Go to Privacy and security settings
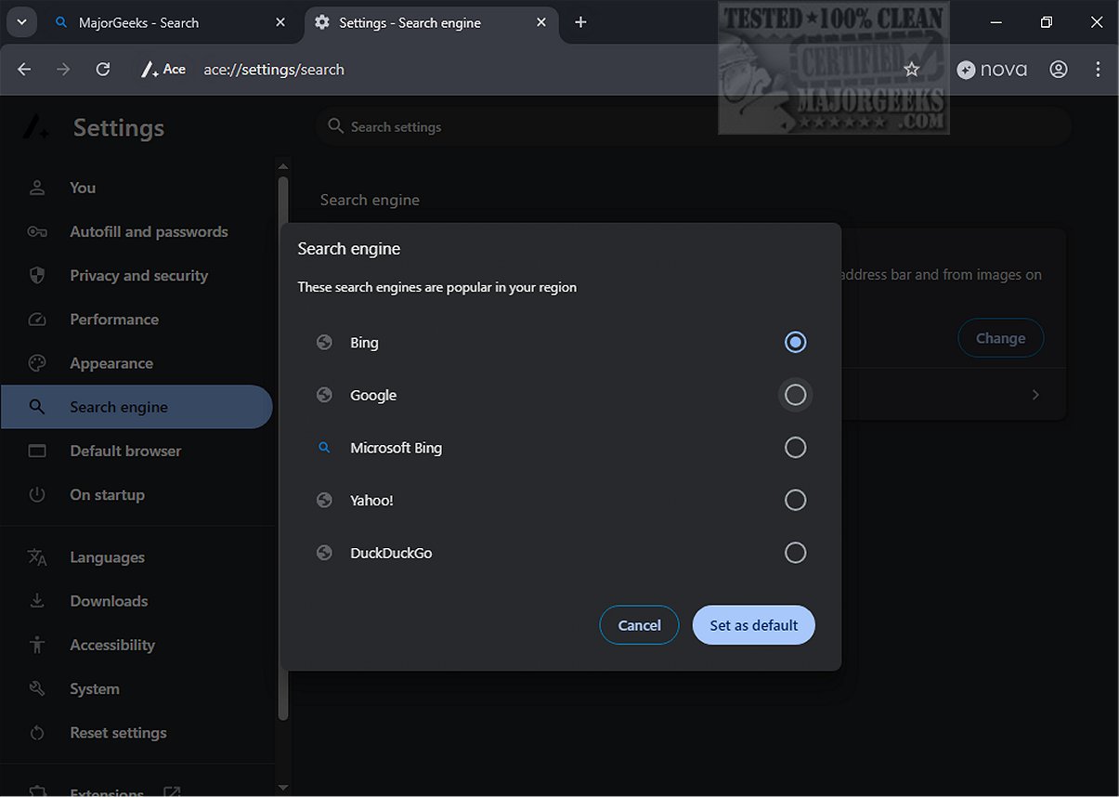This screenshot has width=1119, height=797. (x=137, y=275)
